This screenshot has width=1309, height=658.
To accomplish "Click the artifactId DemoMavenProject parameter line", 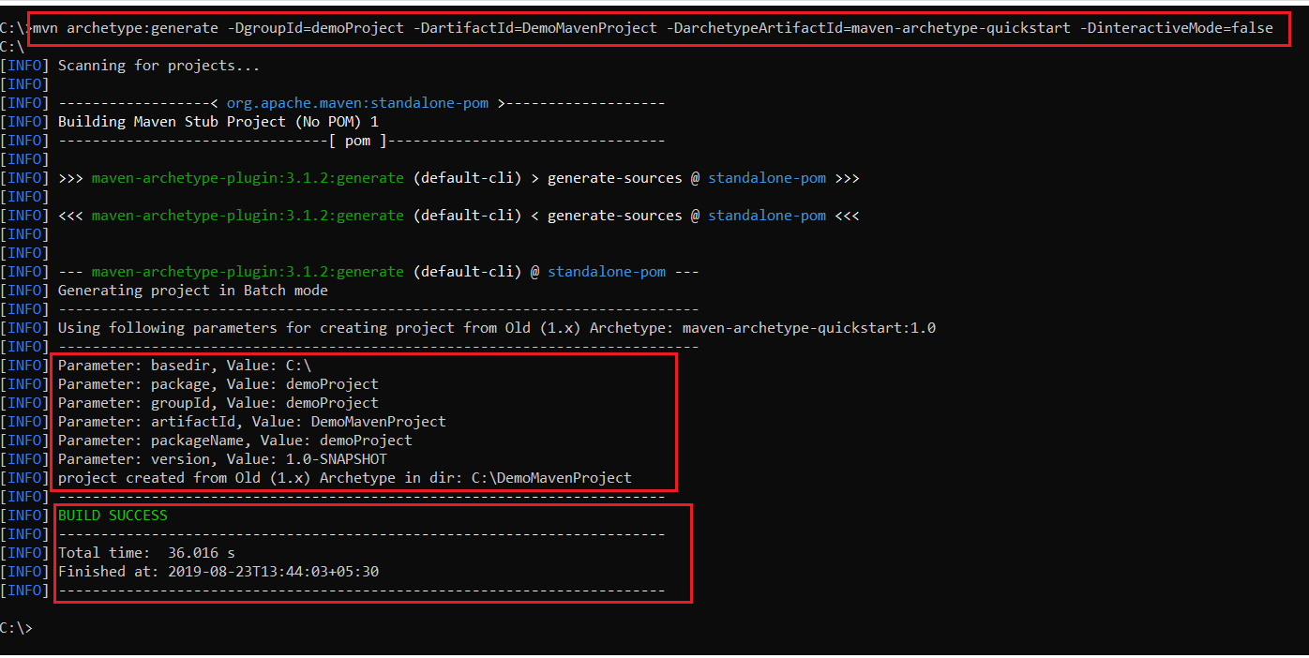I will (x=251, y=422).
